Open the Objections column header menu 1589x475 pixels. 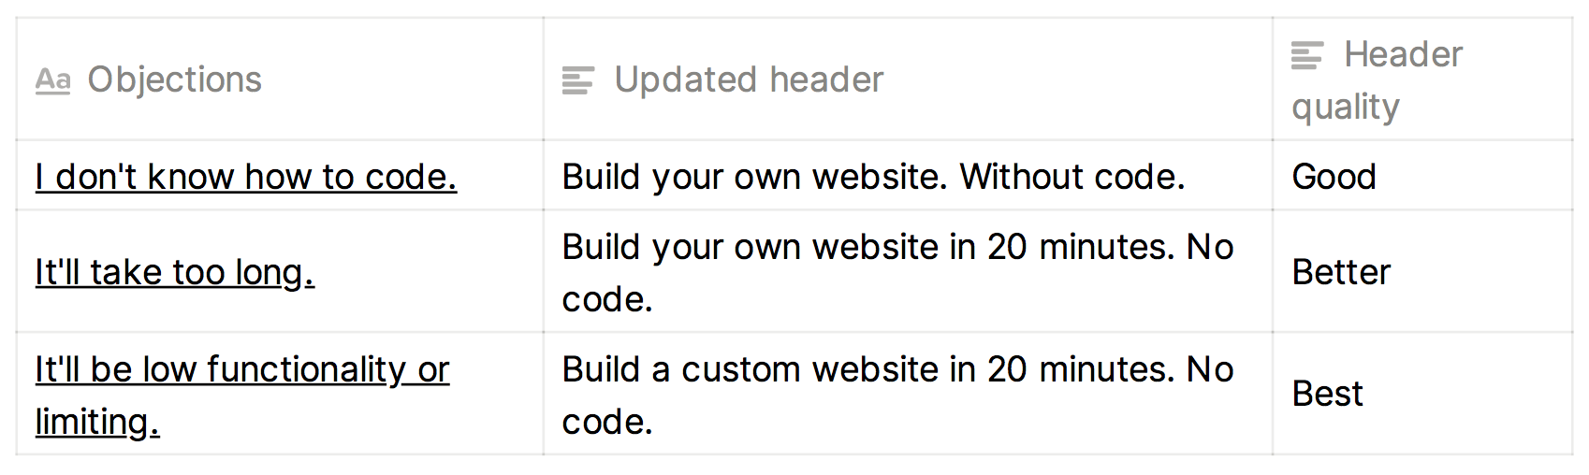pyautogui.click(x=174, y=80)
